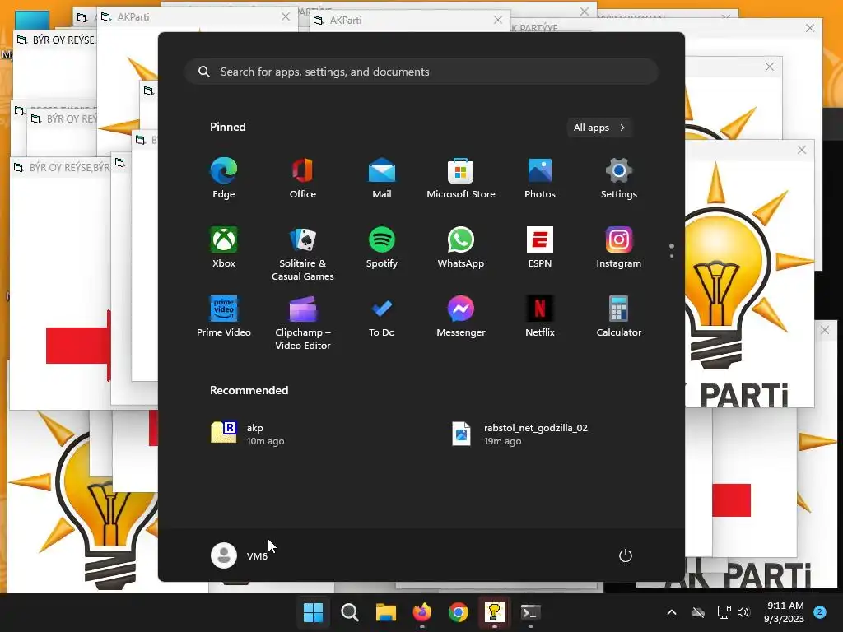Open the VM6 user account menu
The height and width of the screenshot is (632, 843).
(240, 555)
